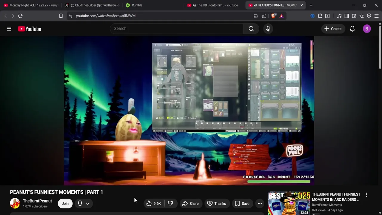Go back to the previous page

(x=5, y=16)
